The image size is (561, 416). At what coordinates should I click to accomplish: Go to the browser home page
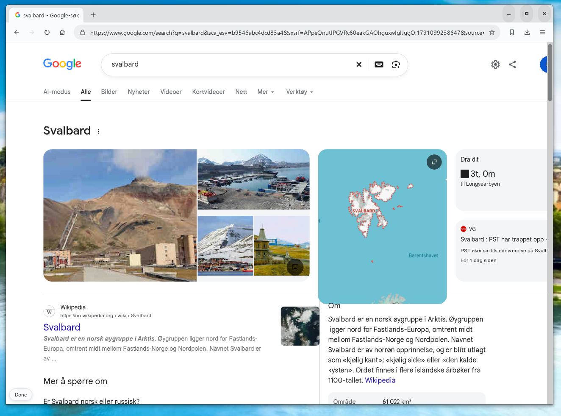[x=62, y=32]
